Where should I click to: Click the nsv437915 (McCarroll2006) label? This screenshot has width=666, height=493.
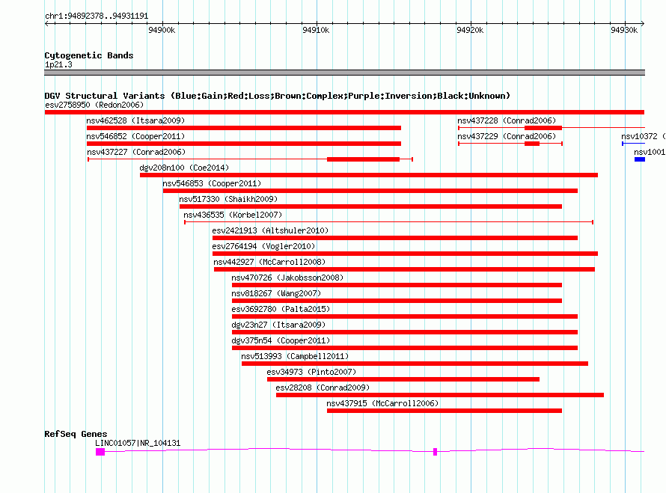[x=382, y=403]
